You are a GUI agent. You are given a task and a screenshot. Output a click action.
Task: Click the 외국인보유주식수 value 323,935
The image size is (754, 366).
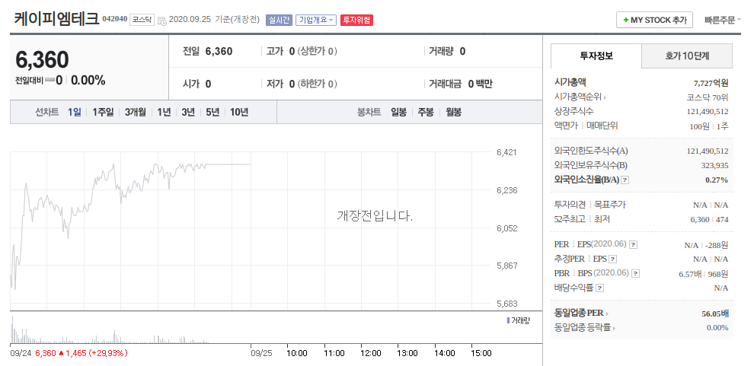[x=714, y=166]
